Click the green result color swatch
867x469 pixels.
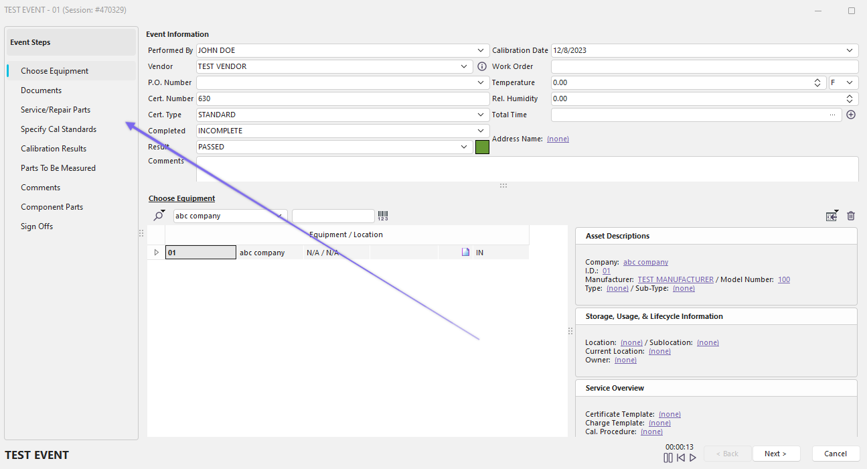(482, 147)
